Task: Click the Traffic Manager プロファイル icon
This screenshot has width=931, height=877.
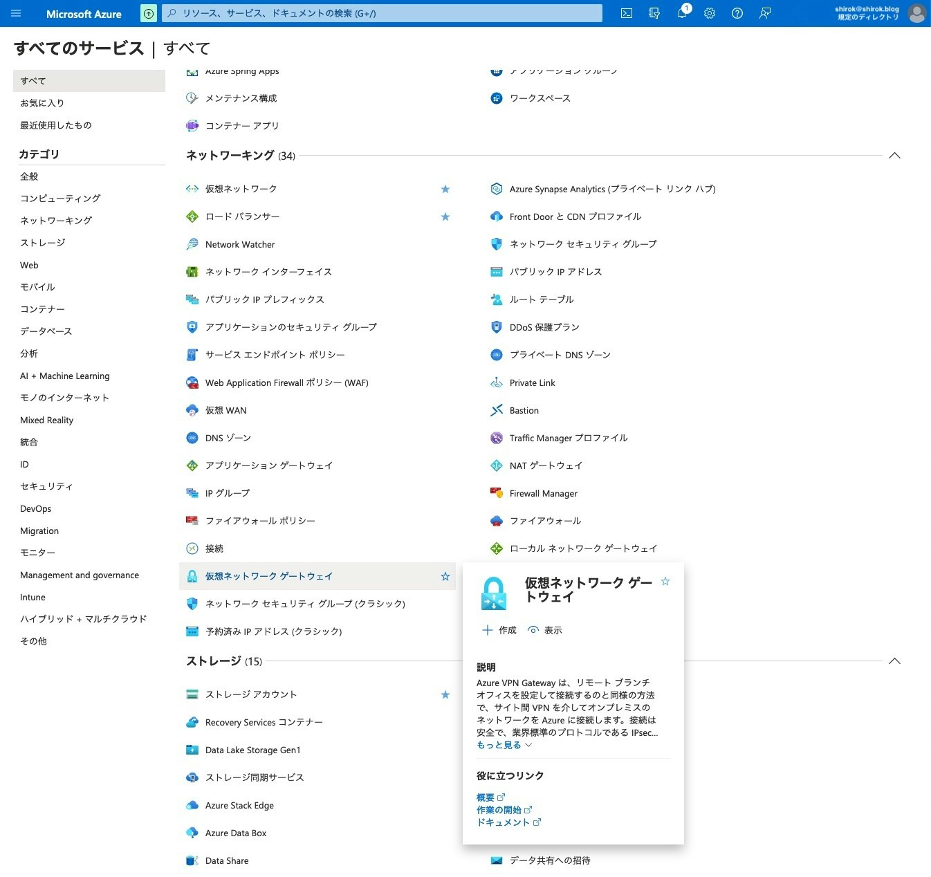Action: [497, 438]
